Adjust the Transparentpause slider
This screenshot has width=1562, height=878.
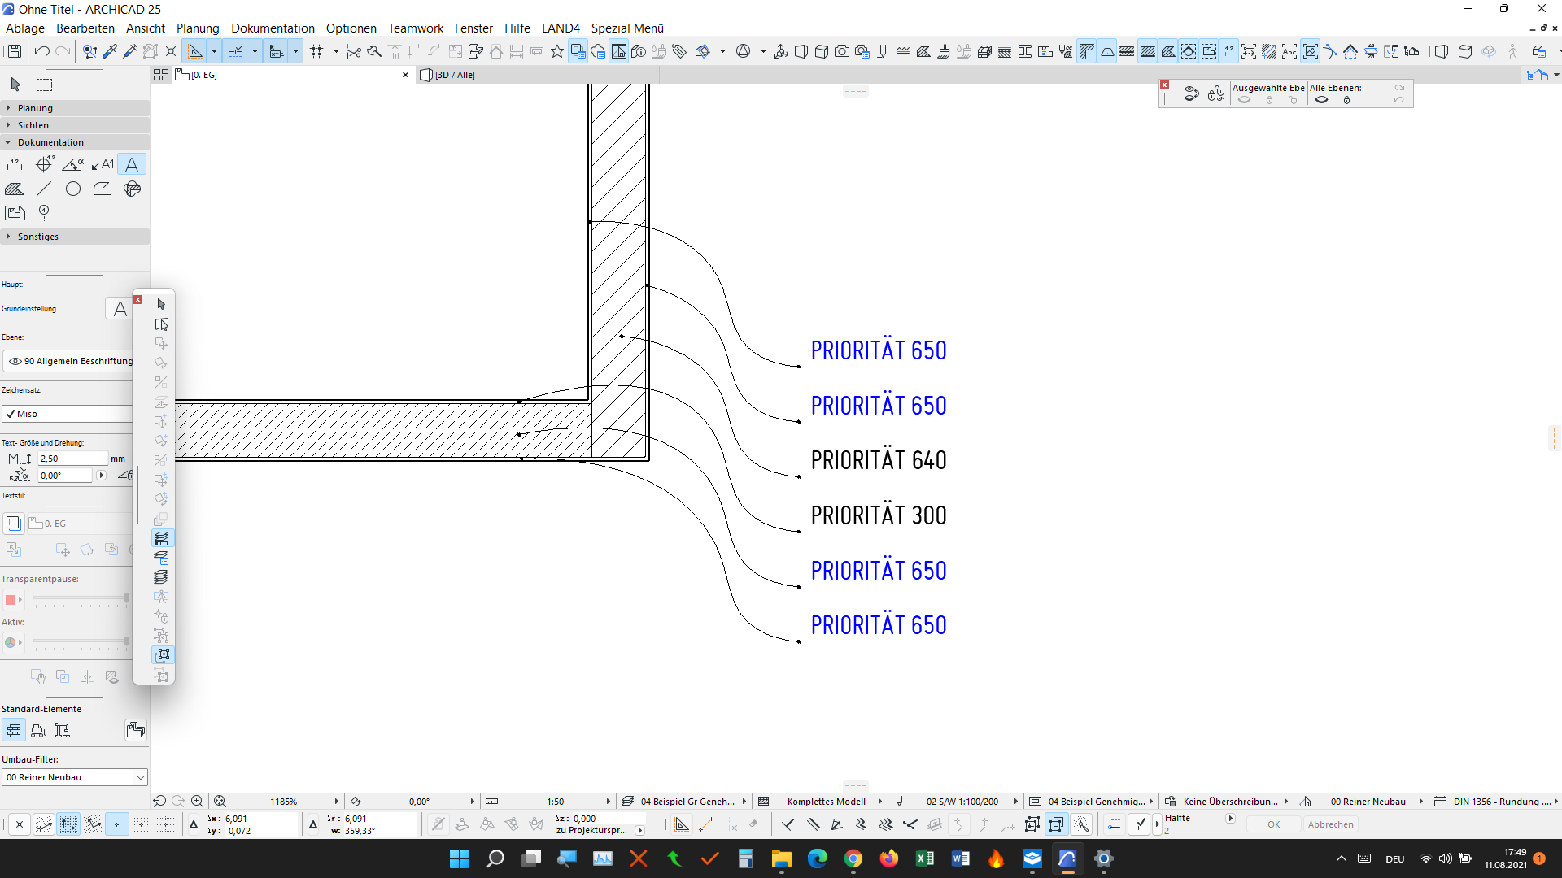(x=126, y=598)
